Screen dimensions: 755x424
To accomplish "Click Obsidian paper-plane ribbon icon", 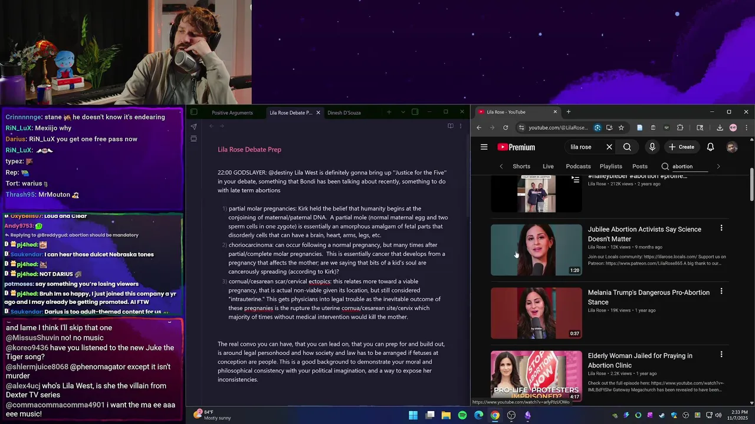I will coord(193,127).
